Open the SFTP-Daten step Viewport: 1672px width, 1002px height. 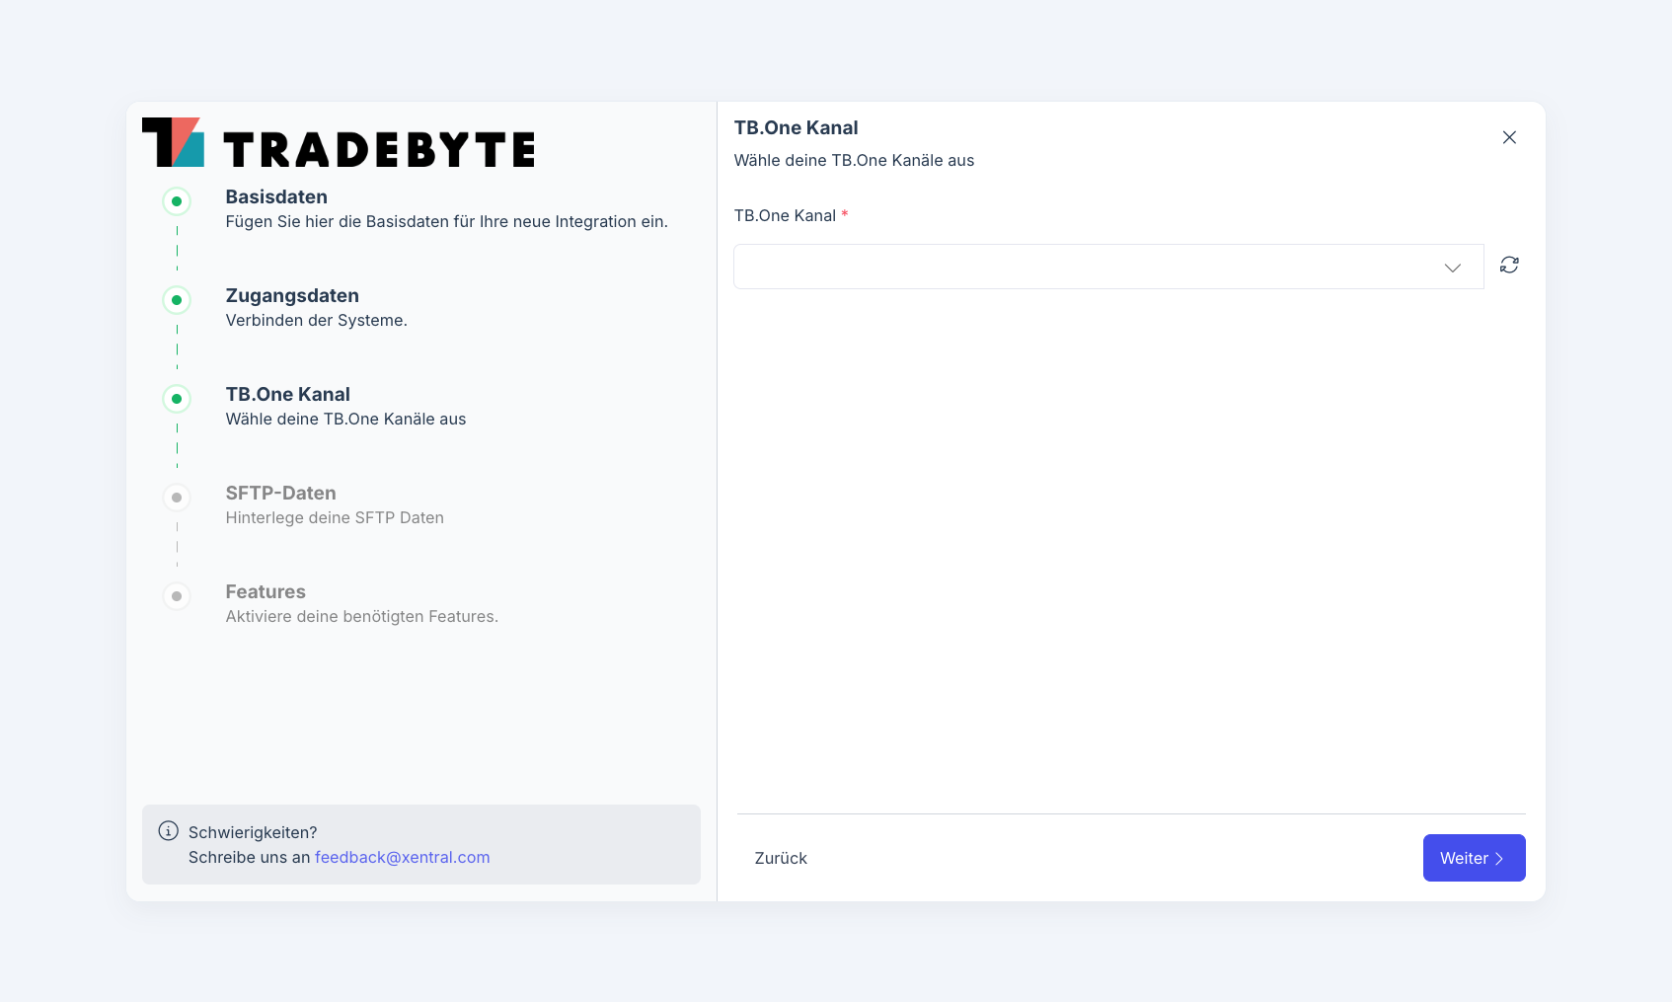pyautogui.click(x=280, y=494)
